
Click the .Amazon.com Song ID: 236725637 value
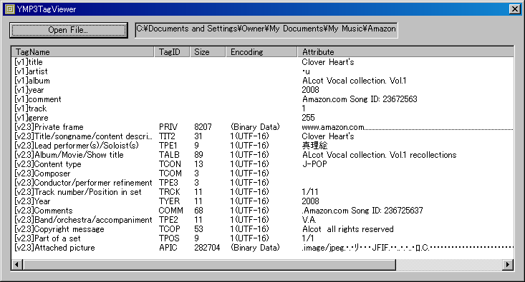point(362,211)
